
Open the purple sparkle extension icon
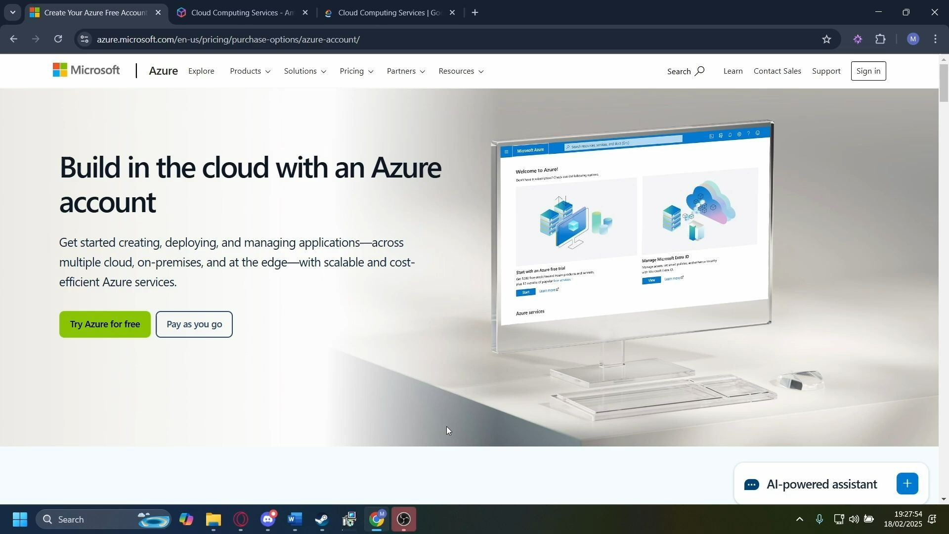[858, 39]
